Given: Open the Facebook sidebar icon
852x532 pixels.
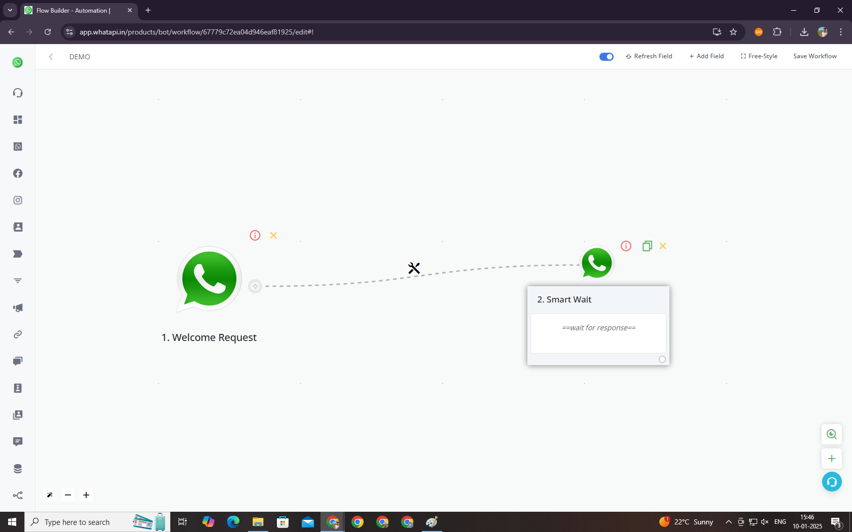Looking at the screenshot, I should (18, 173).
